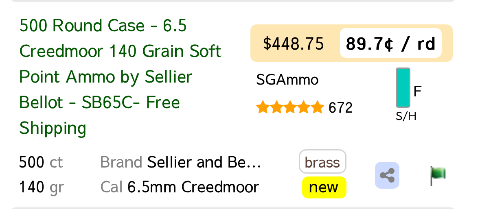Click the teal shipping cost bar
Screen dimensions: 480x209
(403, 88)
